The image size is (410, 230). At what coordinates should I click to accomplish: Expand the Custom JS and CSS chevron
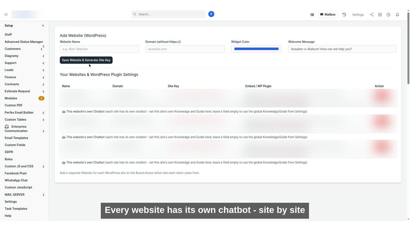pyautogui.click(x=43, y=166)
